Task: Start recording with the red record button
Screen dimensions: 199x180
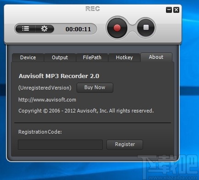Action: click(117, 28)
